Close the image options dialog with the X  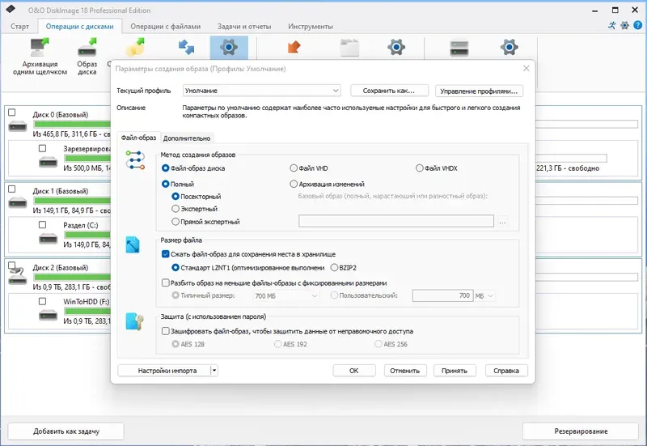click(526, 69)
